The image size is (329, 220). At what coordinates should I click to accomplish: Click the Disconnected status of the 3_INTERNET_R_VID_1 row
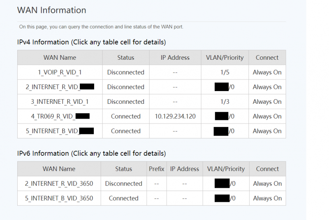tap(125, 102)
